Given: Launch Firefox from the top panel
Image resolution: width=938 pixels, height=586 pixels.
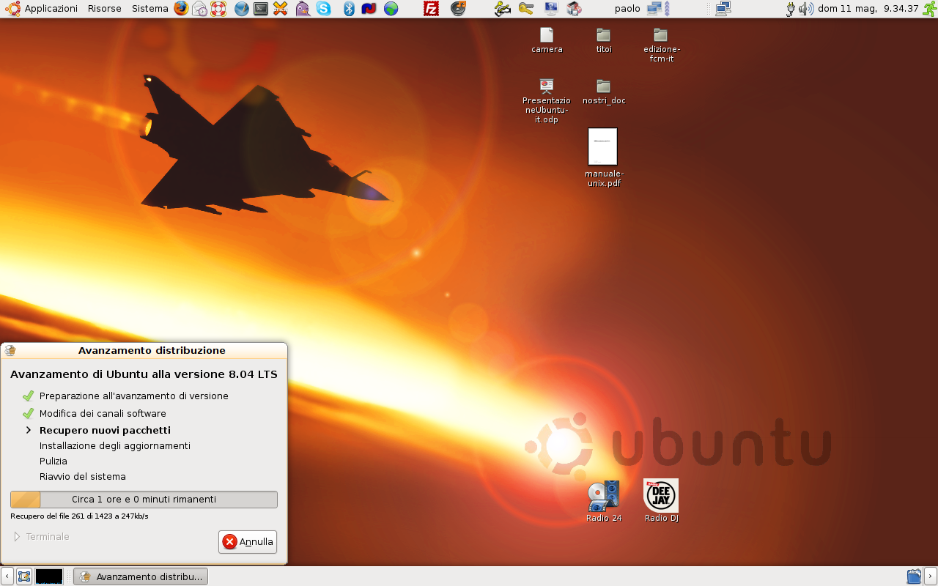Looking at the screenshot, I should tap(181, 9).
